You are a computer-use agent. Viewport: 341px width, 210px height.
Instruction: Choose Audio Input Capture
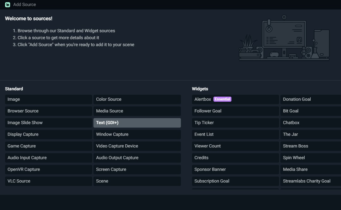pos(48,158)
